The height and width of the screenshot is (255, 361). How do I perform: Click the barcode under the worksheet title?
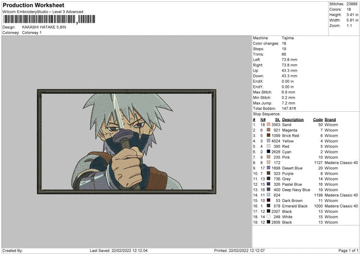tap(49, 19)
